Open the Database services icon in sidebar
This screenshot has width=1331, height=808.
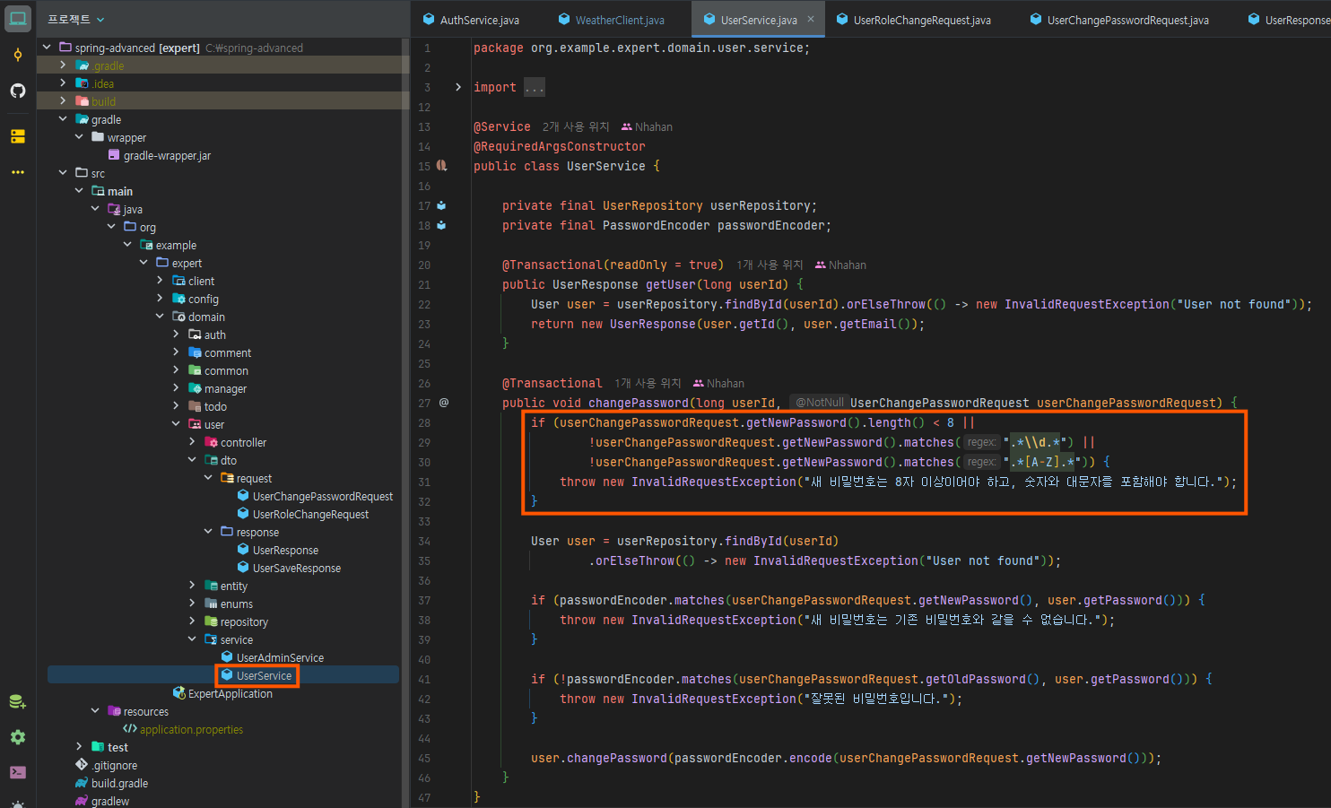point(18,701)
